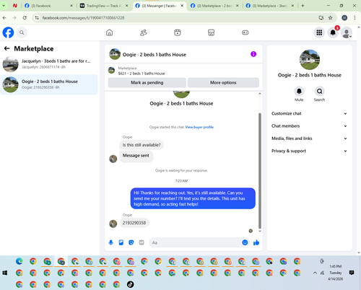
Task: Click the large Oogie listing thumbnail in sidebar
Action: (310, 60)
